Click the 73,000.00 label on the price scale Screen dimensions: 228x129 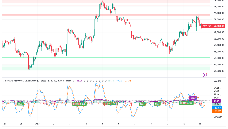point(219,7)
